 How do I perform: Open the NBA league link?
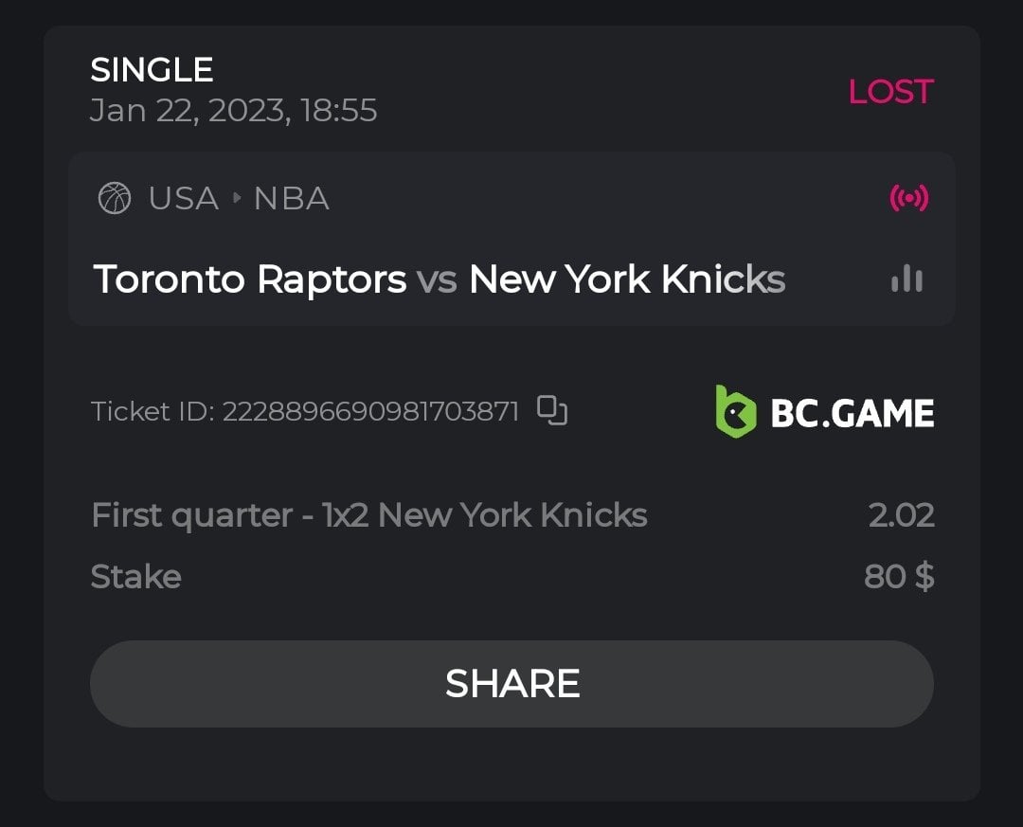coord(292,199)
